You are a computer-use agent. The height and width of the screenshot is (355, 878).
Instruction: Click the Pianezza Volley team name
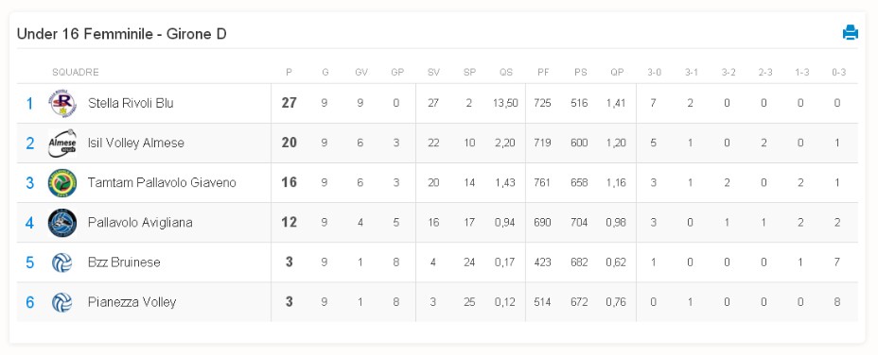pos(132,302)
